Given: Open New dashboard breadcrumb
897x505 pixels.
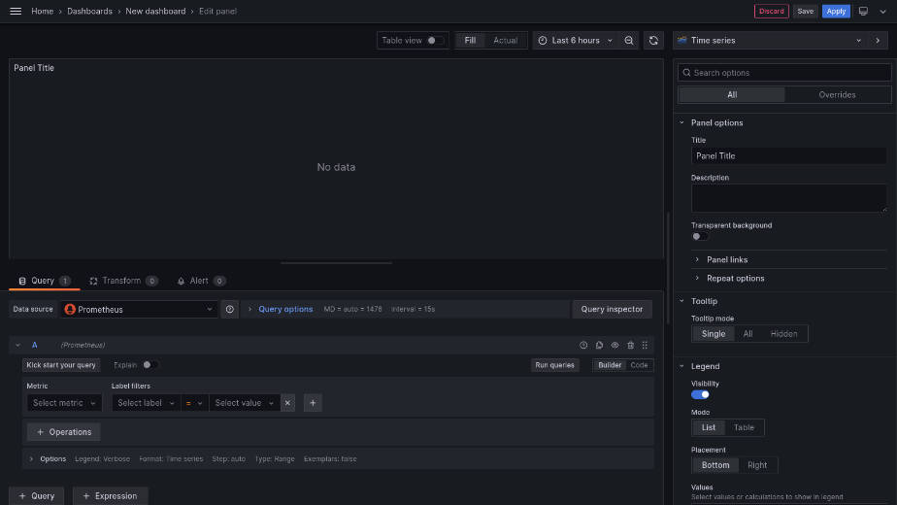Looking at the screenshot, I should click(x=155, y=11).
